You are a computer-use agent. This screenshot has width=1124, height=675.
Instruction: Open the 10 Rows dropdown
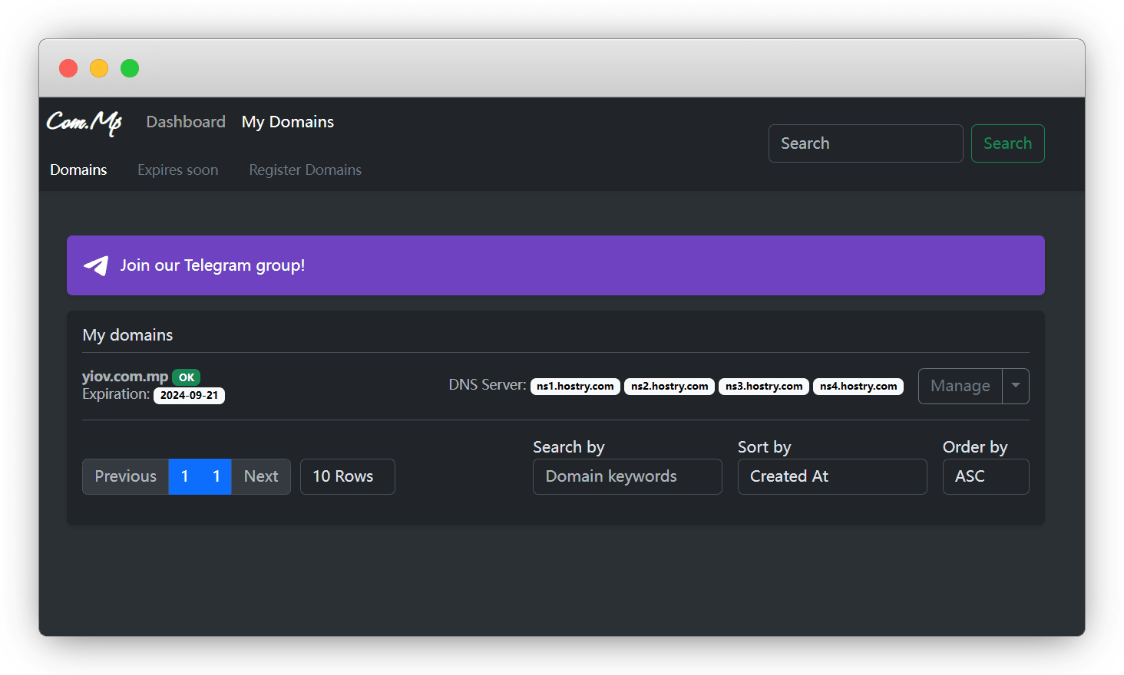pos(347,476)
